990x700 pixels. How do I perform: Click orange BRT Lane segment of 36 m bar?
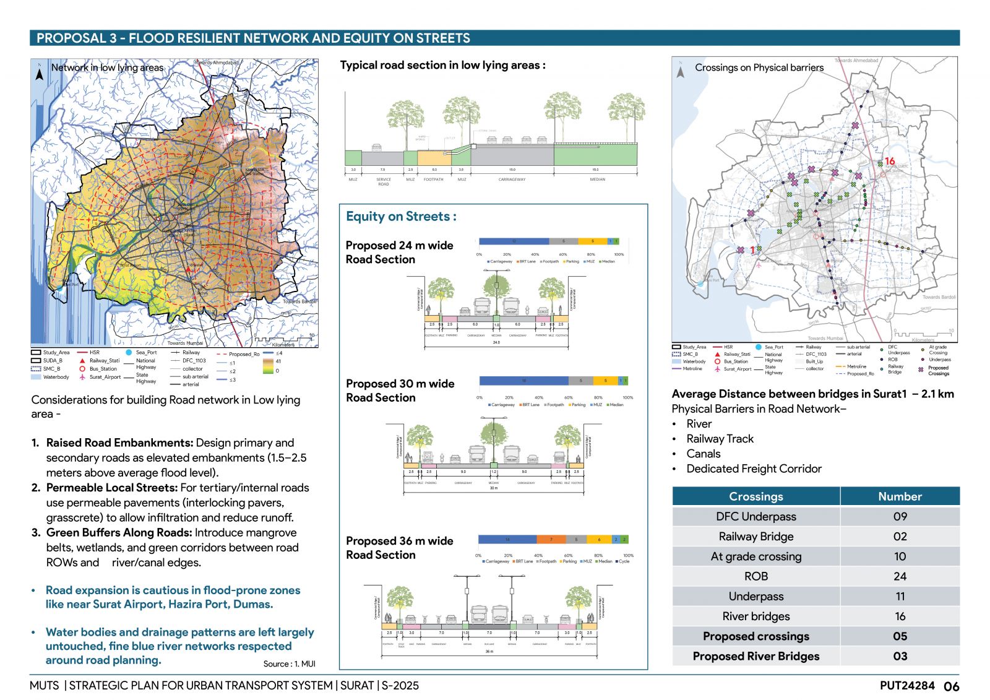551,540
